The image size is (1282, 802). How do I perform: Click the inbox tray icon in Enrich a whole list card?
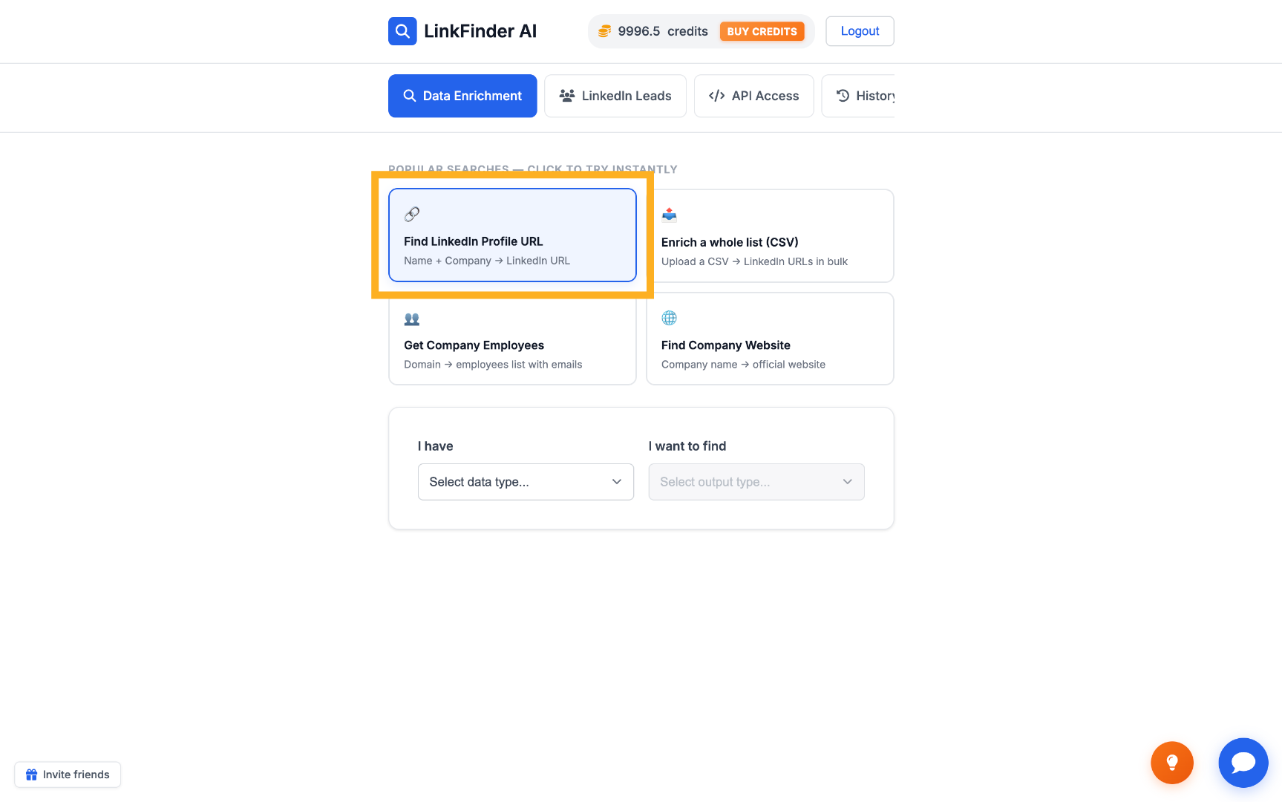pyautogui.click(x=669, y=215)
